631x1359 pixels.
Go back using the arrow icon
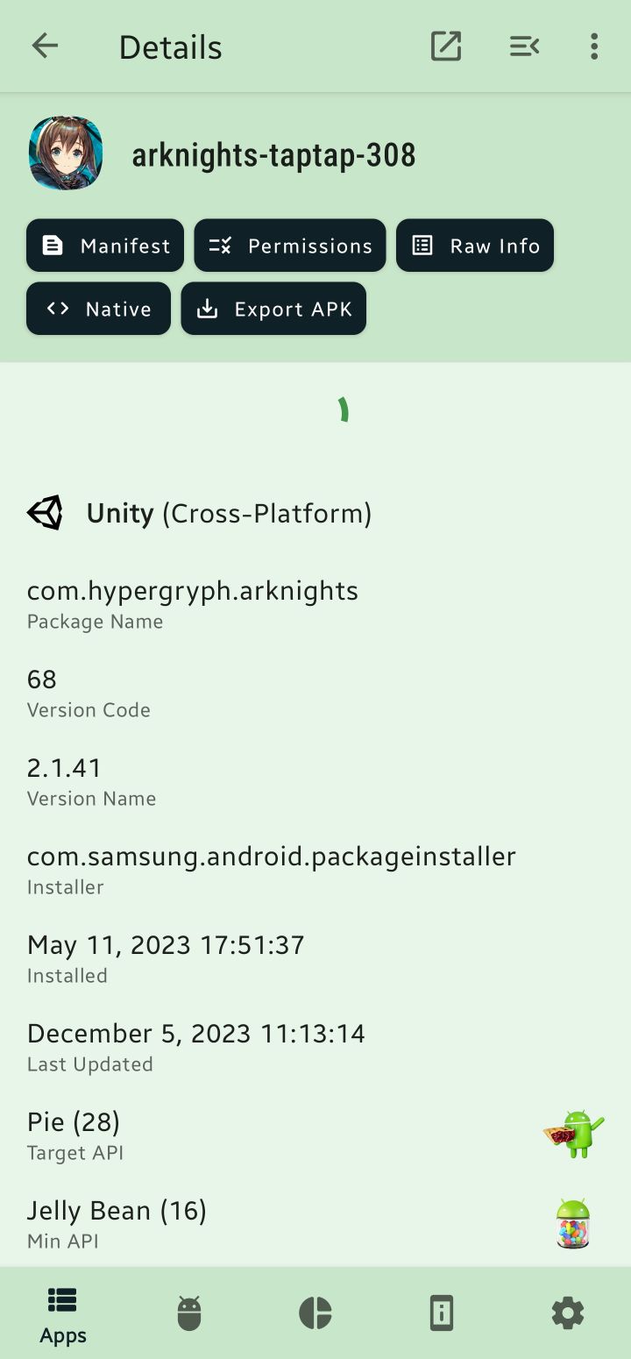pos(45,46)
